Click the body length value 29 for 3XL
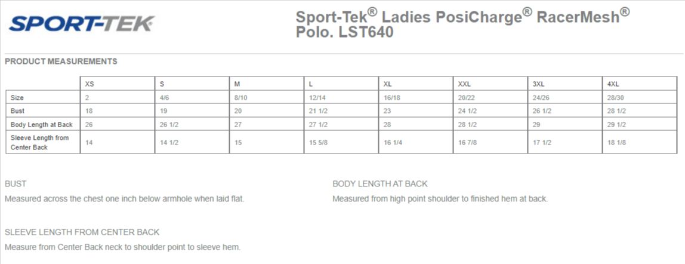Image resolution: width=685 pixels, height=264 pixels. click(536, 124)
